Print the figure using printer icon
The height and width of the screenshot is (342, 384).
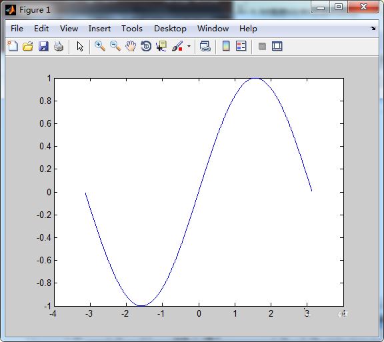(59, 46)
